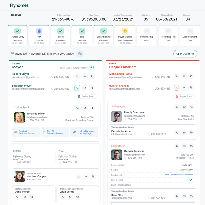Click Keystone Group Real Estate text
Image resolution: width=205 pixels, height=205 pixels.
pyautogui.click(x=79, y=120)
